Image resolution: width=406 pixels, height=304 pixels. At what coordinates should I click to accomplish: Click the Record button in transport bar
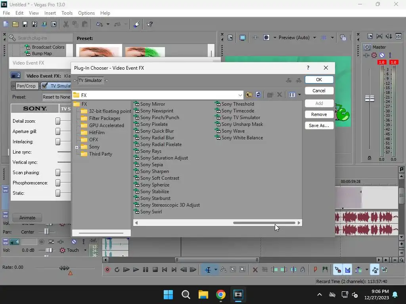pyautogui.click(x=107, y=270)
